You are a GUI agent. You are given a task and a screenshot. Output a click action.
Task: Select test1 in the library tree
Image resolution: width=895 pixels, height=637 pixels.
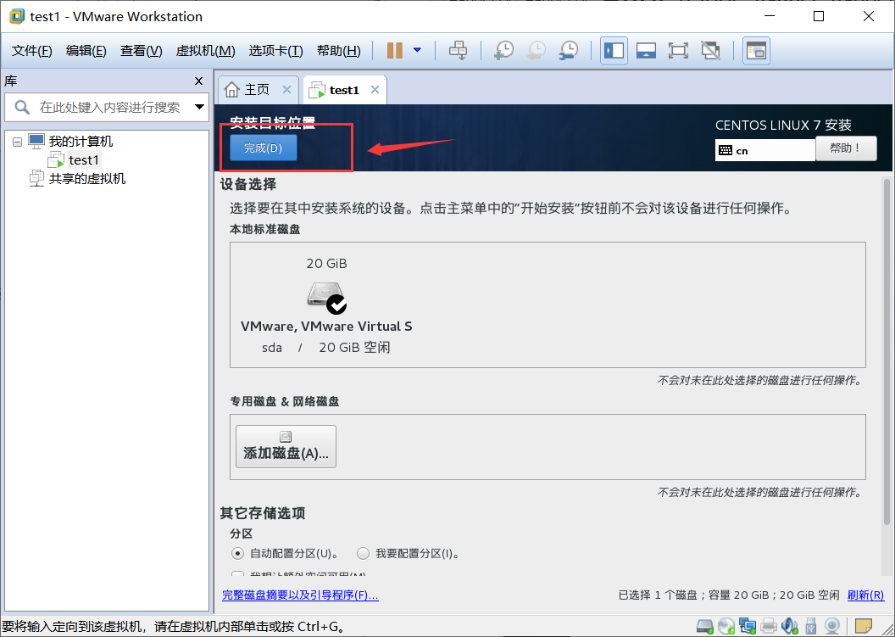[83, 160]
